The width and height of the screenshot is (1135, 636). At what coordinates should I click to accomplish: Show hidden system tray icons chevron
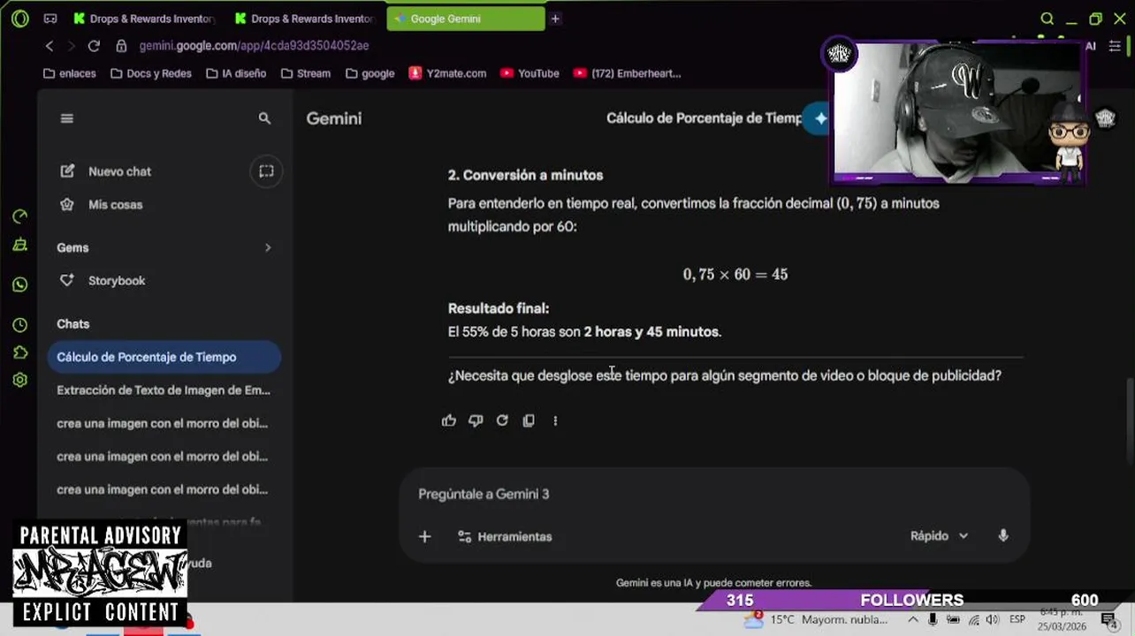click(913, 620)
